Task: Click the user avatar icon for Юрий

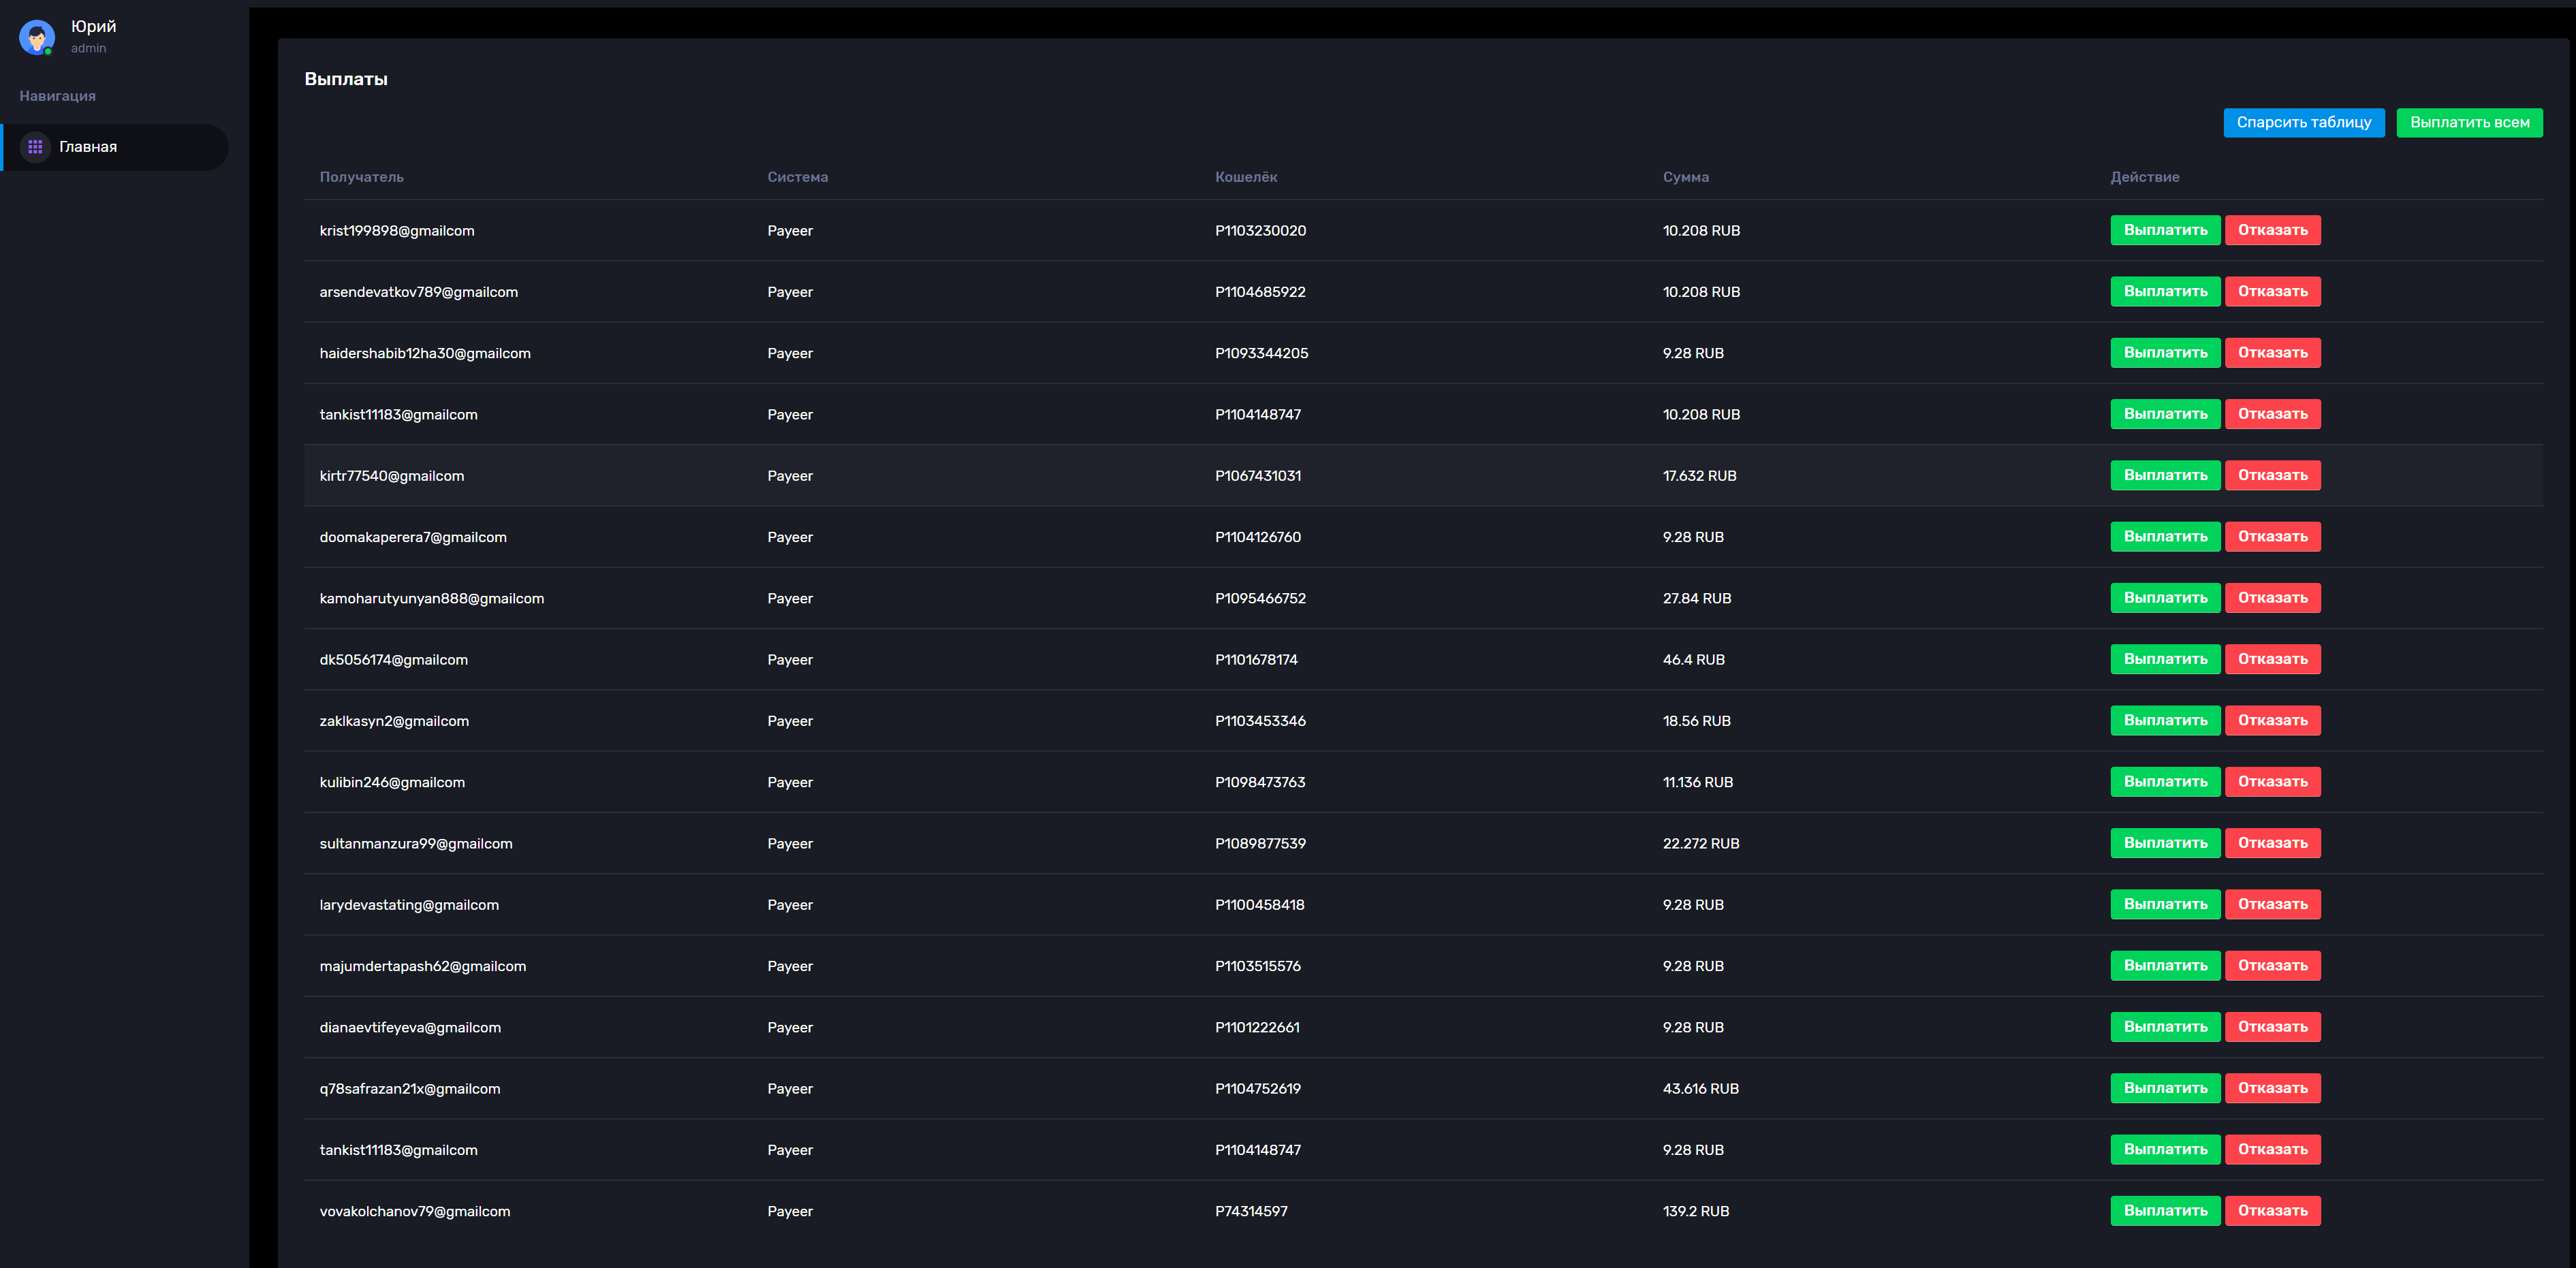Action: point(37,37)
